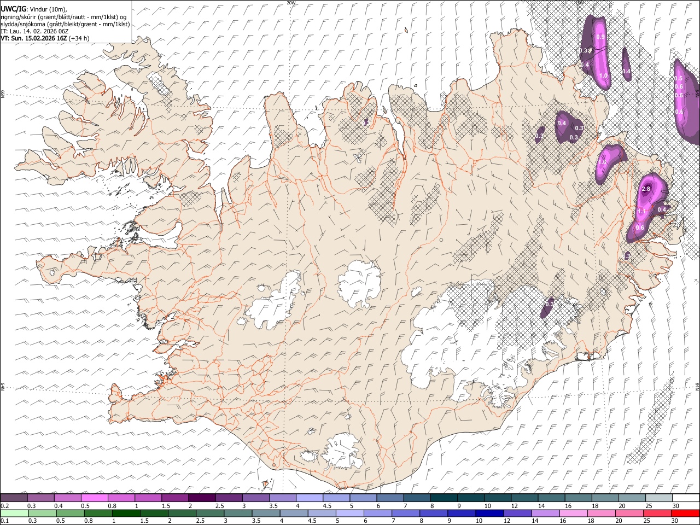The image size is (700, 525).
Task: Click the 64N latitude label on the right edge
Action: click(x=697, y=386)
